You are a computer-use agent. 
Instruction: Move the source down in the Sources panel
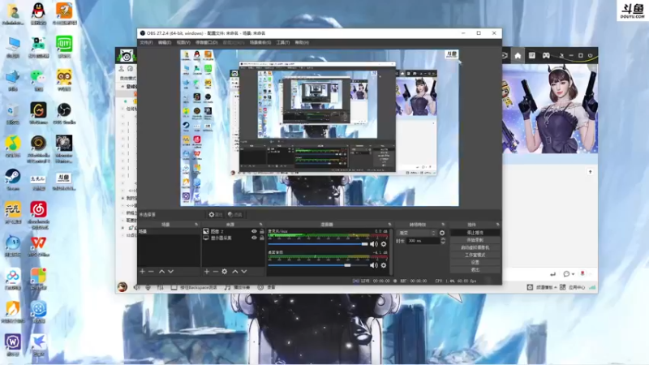click(x=244, y=272)
